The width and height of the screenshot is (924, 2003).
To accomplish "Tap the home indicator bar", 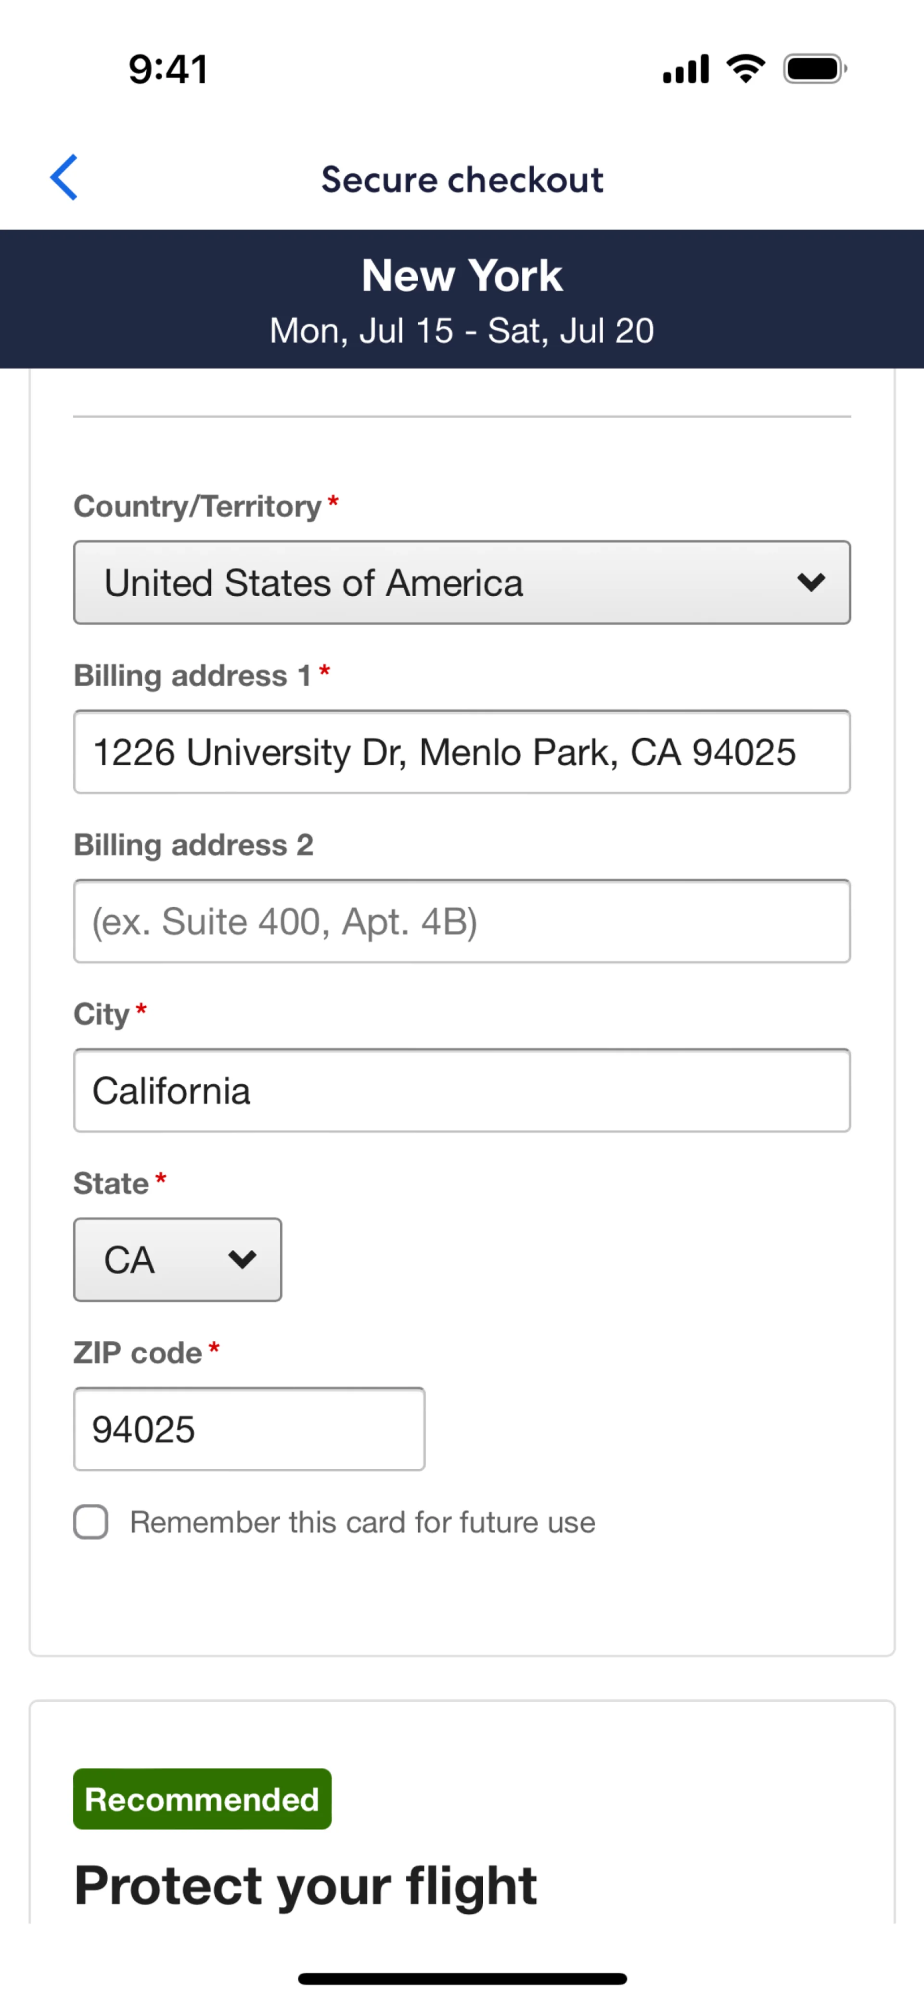I will pyautogui.click(x=462, y=1978).
